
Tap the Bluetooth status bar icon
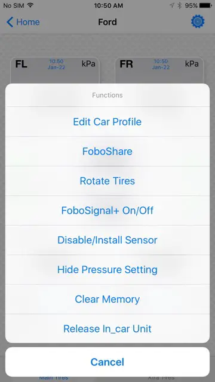point(179,5)
